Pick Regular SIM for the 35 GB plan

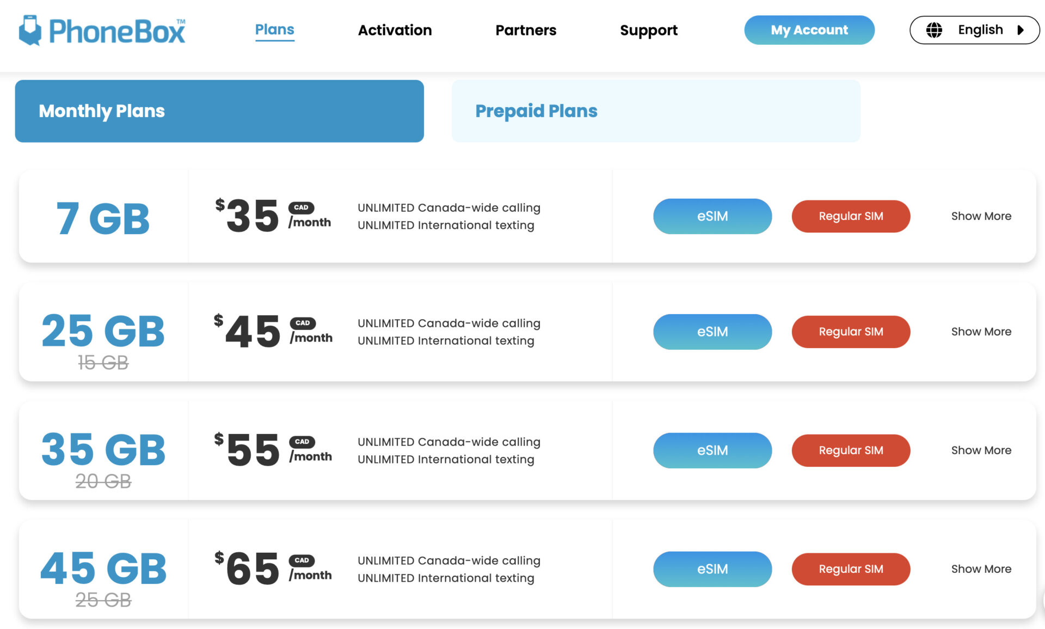tap(850, 450)
